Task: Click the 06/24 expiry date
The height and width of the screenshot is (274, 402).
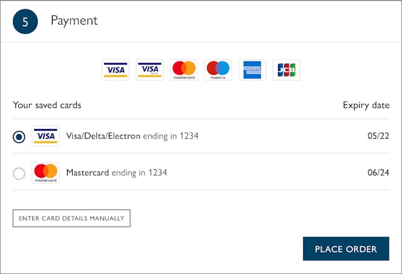Action: click(x=378, y=173)
